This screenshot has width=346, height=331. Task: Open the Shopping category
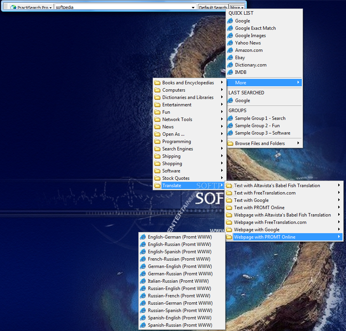click(x=189, y=164)
